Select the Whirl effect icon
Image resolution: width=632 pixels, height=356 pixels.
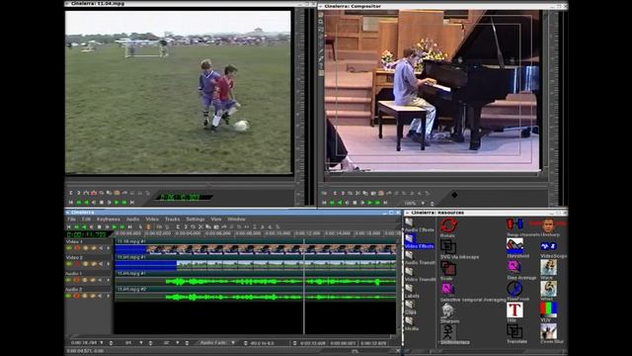click(x=549, y=289)
